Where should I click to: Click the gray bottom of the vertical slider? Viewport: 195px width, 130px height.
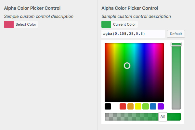(176, 106)
